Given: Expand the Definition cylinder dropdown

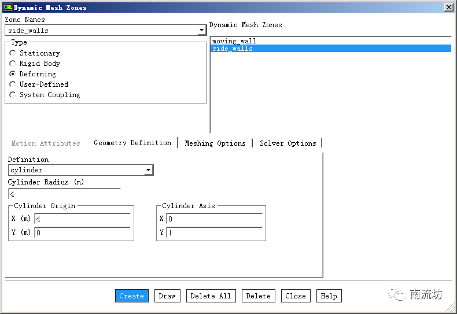Looking at the screenshot, I should (148, 170).
